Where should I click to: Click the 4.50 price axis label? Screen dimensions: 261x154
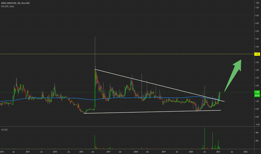point(257,47)
